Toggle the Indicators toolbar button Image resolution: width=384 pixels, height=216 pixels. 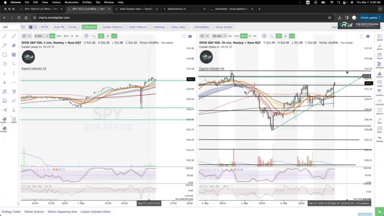coord(89,27)
